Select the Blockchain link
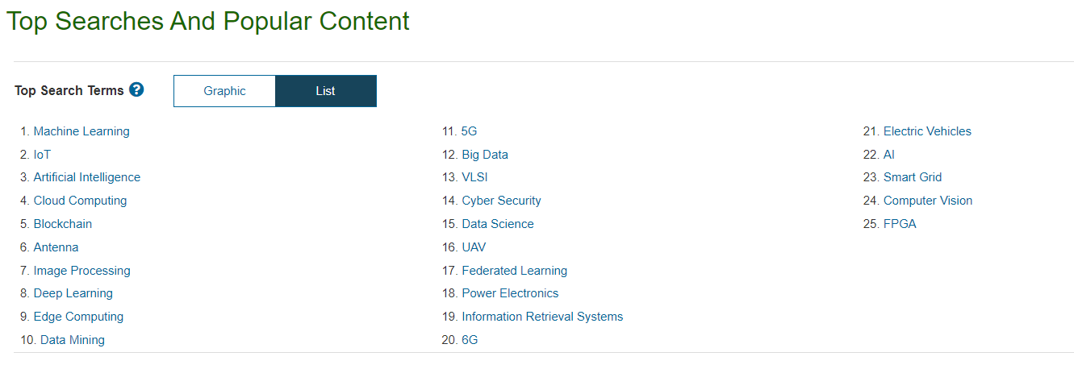Screen dimensions: 1074x369 click(63, 224)
